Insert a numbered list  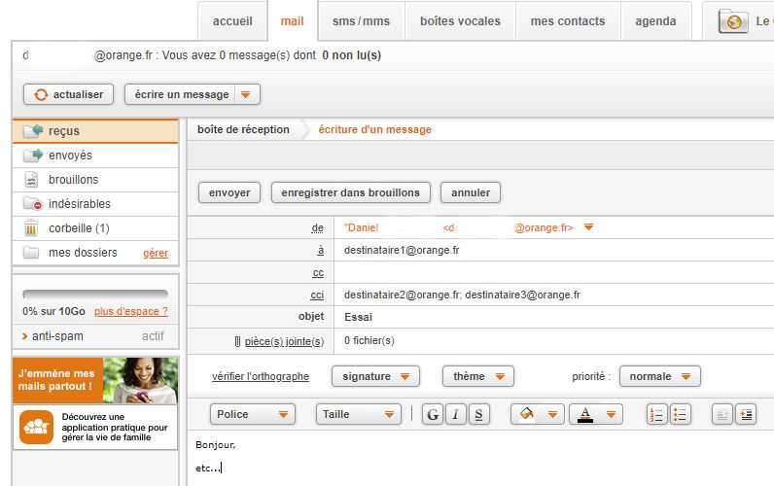click(656, 414)
